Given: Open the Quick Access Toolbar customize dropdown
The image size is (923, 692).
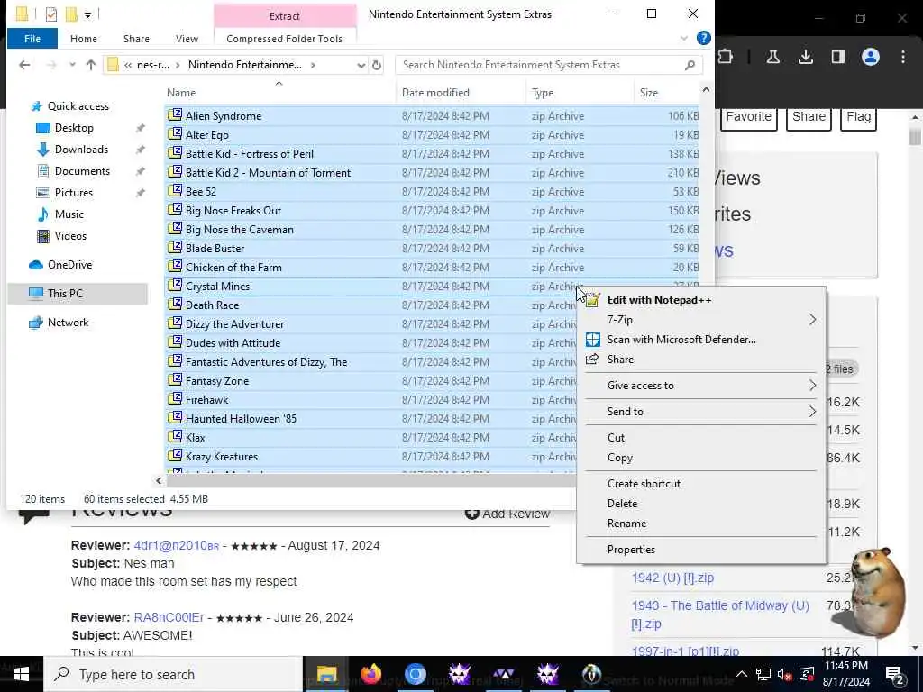Looking at the screenshot, I should [x=87, y=14].
